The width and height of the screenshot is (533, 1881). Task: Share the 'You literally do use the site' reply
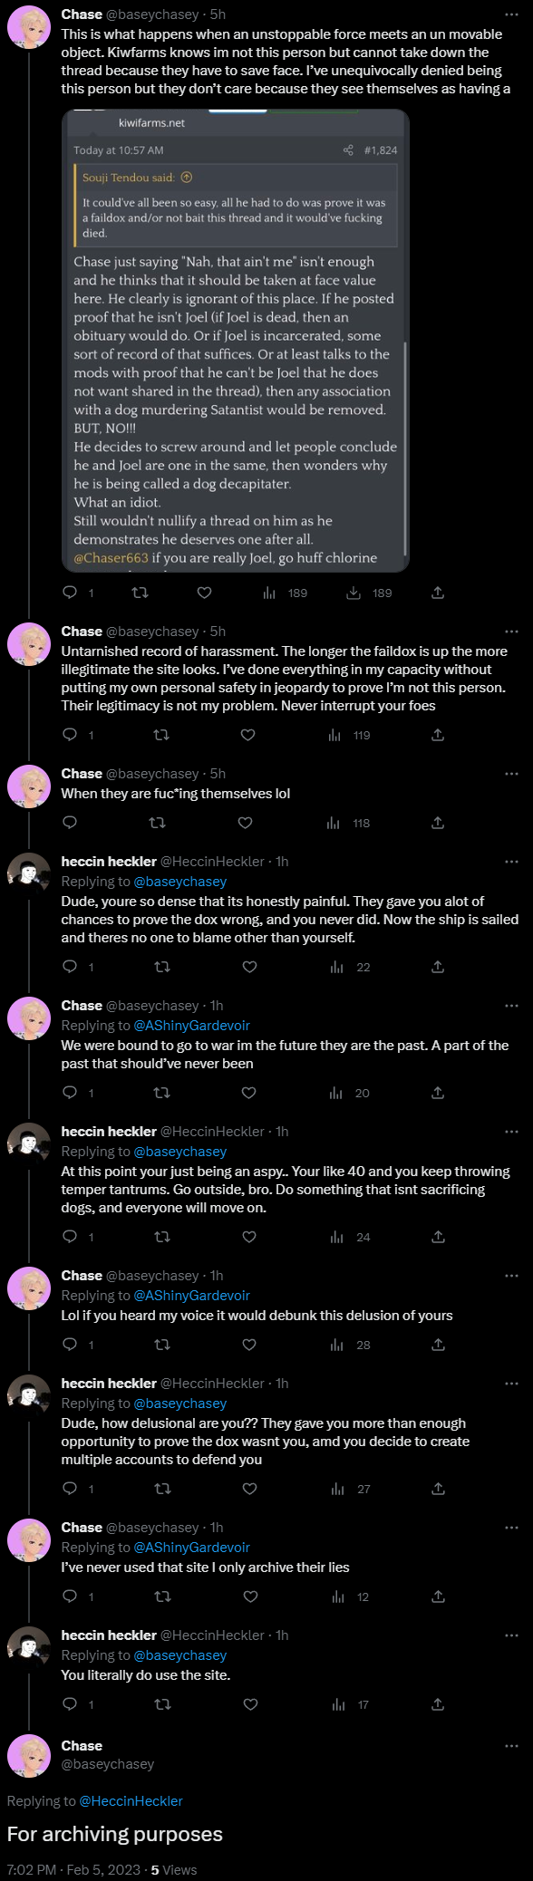point(438,1704)
